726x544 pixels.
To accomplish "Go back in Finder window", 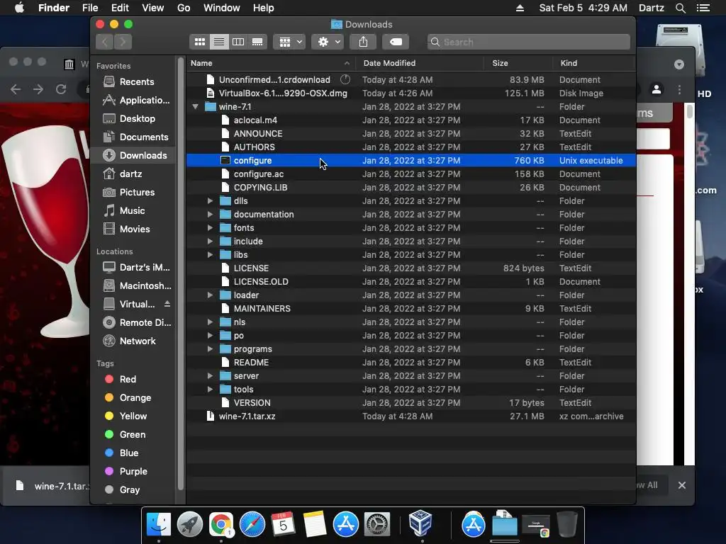I will point(105,42).
